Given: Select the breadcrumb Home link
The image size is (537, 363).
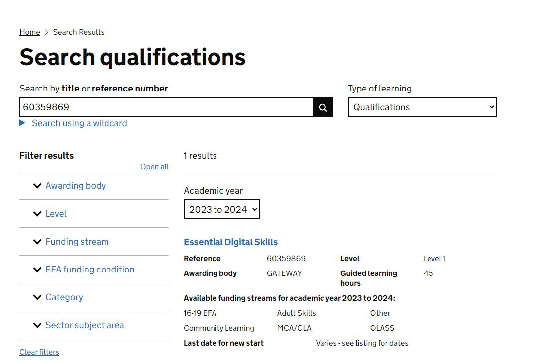Looking at the screenshot, I should 29,32.
